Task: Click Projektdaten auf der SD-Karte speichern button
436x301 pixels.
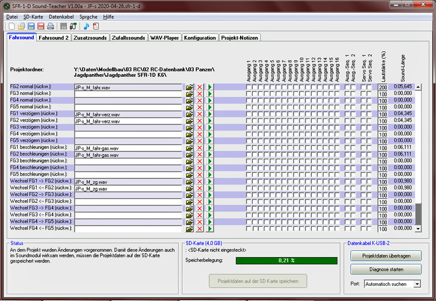Action: [258, 281]
